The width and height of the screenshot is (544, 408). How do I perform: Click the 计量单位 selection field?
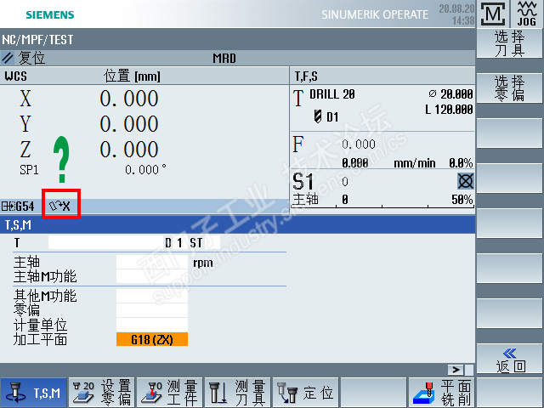(152, 325)
